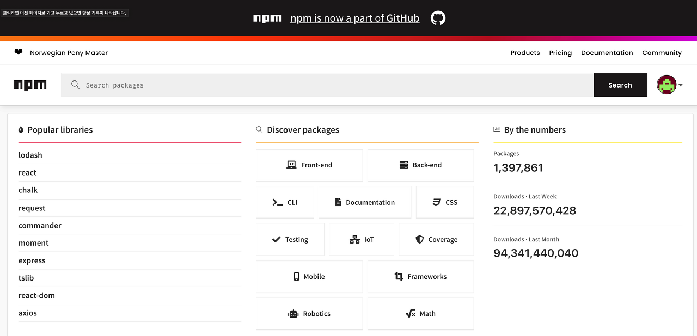
Task: Open the Documentation nav link
Action: [607, 53]
